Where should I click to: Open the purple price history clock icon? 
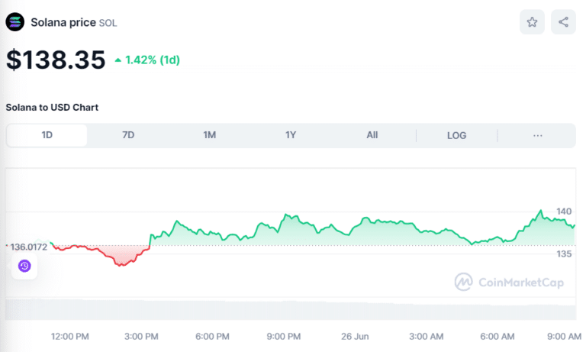pos(24,266)
